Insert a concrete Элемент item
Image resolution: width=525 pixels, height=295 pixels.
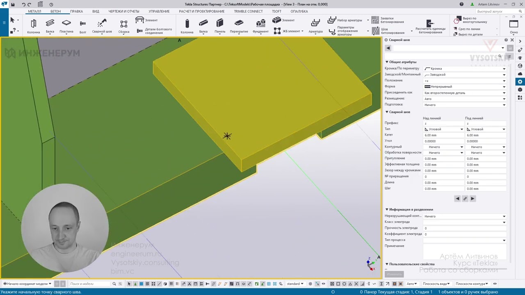pos(283,20)
